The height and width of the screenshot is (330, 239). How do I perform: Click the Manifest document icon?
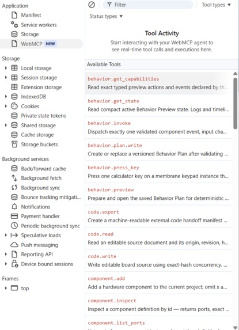pyautogui.click(x=14, y=15)
